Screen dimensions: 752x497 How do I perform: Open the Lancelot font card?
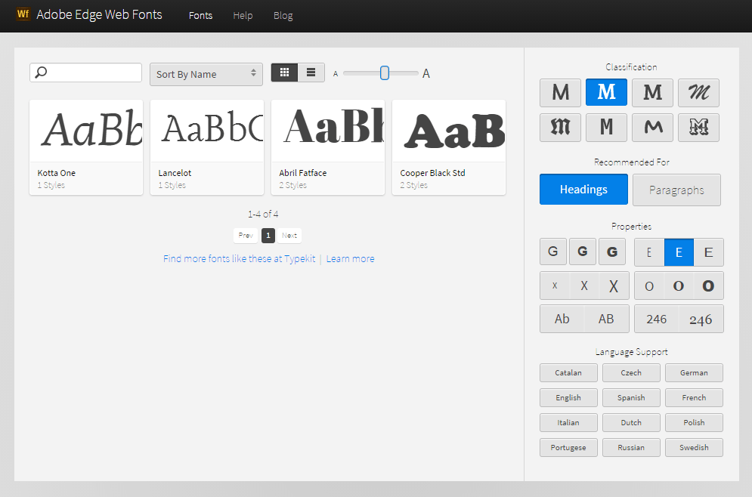coord(207,147)
